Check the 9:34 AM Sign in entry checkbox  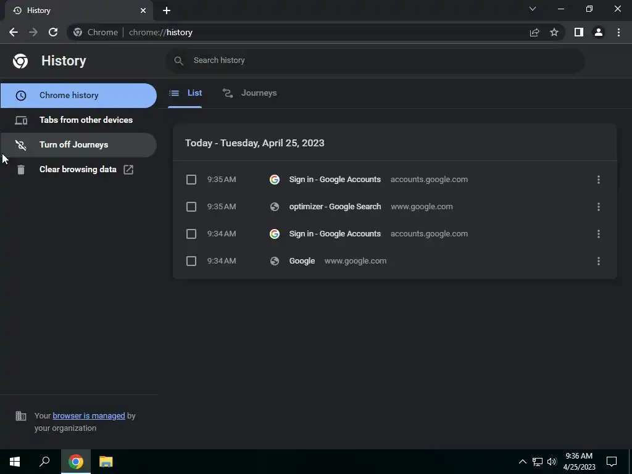pyautogui.click(x=191, y=234)
